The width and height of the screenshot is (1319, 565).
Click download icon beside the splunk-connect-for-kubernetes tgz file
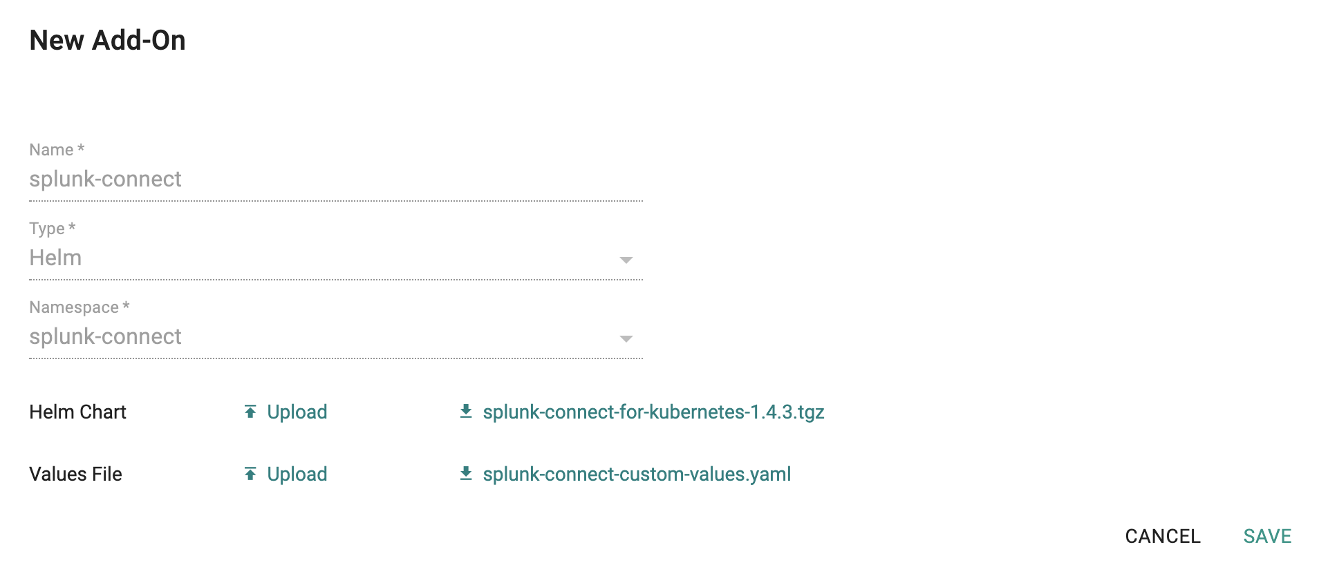466,412
